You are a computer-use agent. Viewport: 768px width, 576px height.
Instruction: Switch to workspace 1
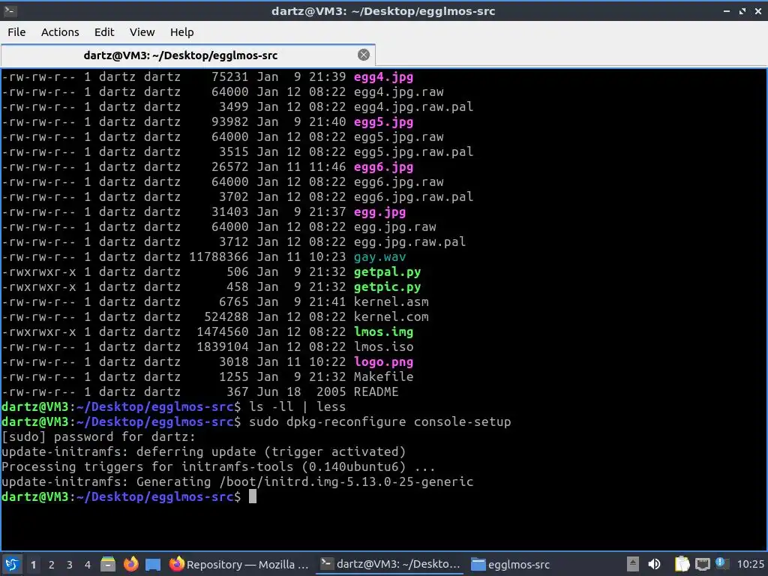tap(33, 565)
